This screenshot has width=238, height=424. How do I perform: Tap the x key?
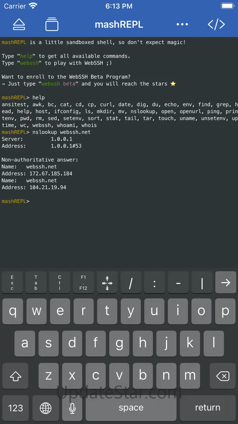click(72, 376)
